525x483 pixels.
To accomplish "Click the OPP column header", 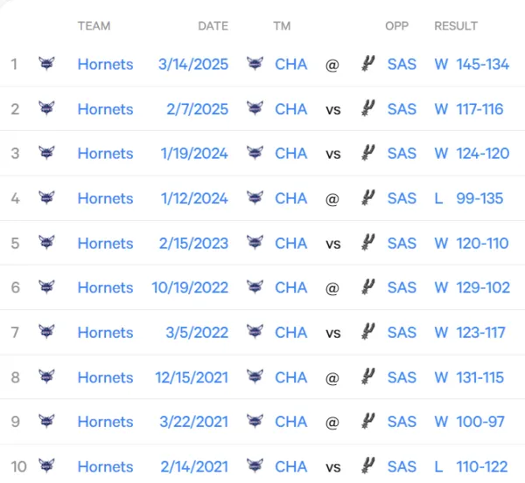I will pos(396,25).
